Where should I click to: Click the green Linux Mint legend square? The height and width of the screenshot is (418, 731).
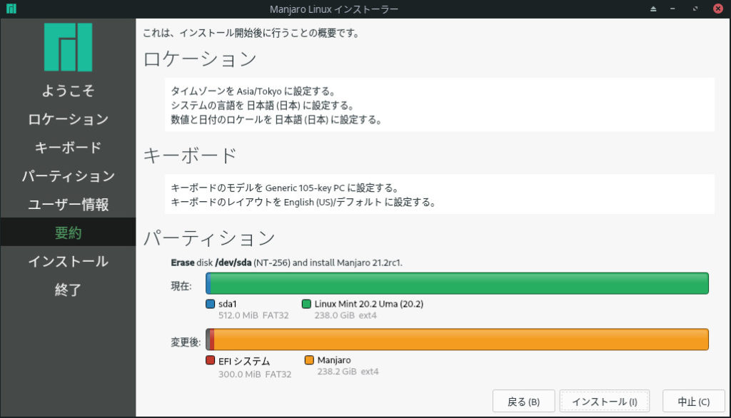click(306, 304)
